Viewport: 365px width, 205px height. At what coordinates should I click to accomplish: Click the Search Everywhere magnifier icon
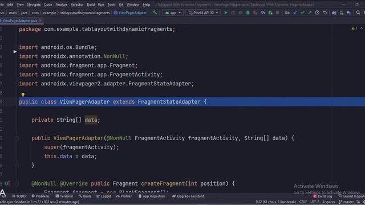tap(358, 13)
